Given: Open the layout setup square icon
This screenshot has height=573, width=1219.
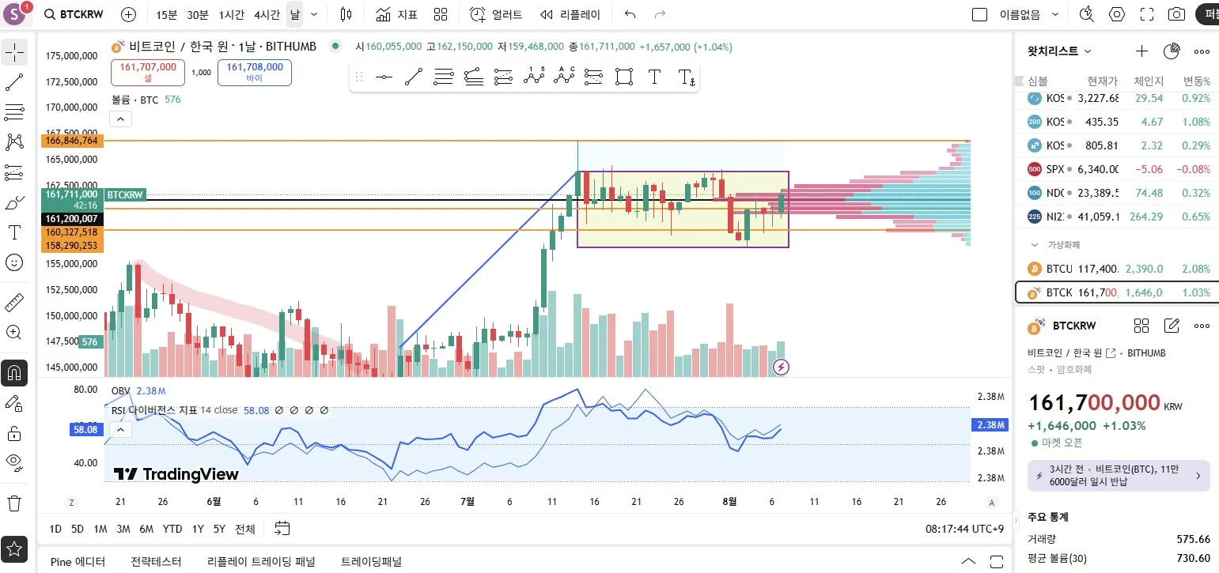Looking at the screenshot, I should pos(980,14).
